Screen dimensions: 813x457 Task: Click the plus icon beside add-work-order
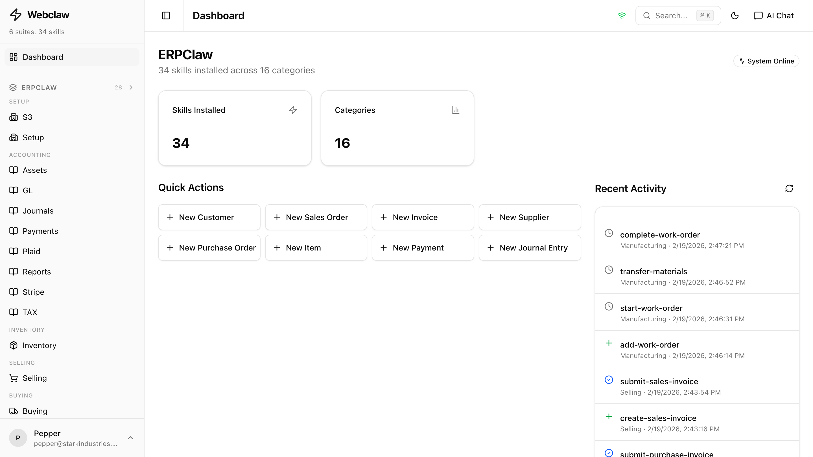coord(609,343)
